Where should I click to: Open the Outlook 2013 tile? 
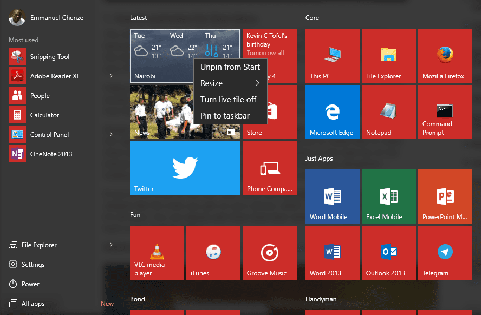point(389,253)
